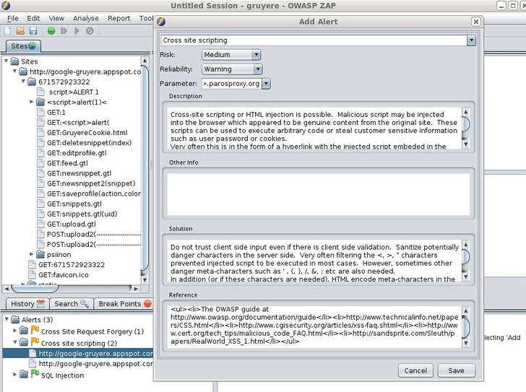Screen dimensions: 526x392
Task: Select GET:snippets.gtl(uid) tree entry
Action: [x=82, y=214]
